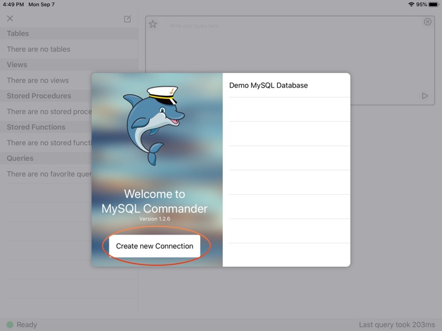Close the sidebar with the X icon
442x331 pixels.
pos(10,18)
